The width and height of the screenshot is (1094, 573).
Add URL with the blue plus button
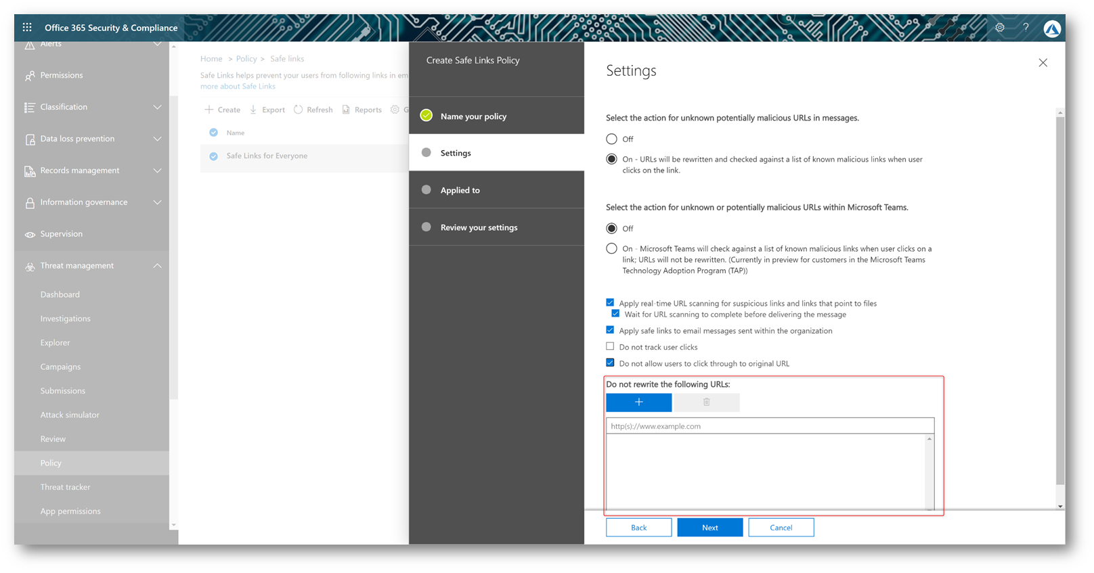[x=638, y=403]
